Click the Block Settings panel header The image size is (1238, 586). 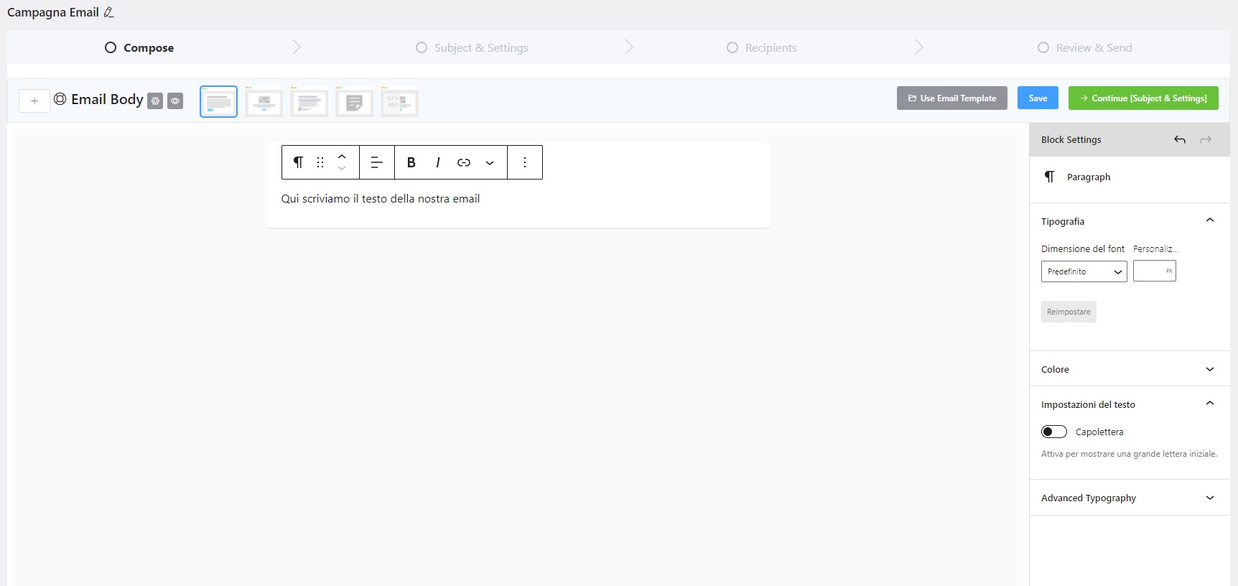coord(1130,139)
